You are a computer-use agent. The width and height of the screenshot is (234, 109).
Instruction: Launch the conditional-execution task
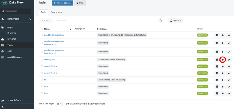[223, 35]
